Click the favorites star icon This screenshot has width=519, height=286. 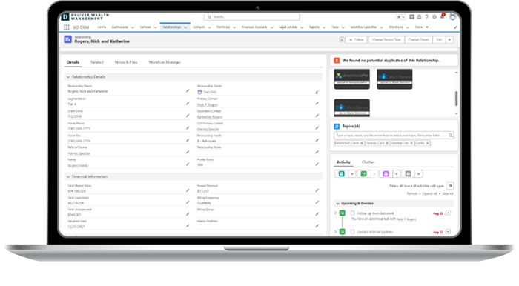399,17
